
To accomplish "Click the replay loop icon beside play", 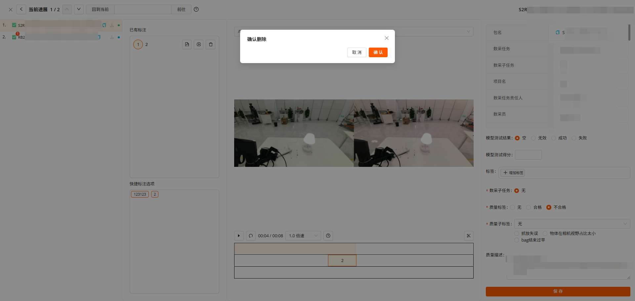I will click(x=251, y=236).
